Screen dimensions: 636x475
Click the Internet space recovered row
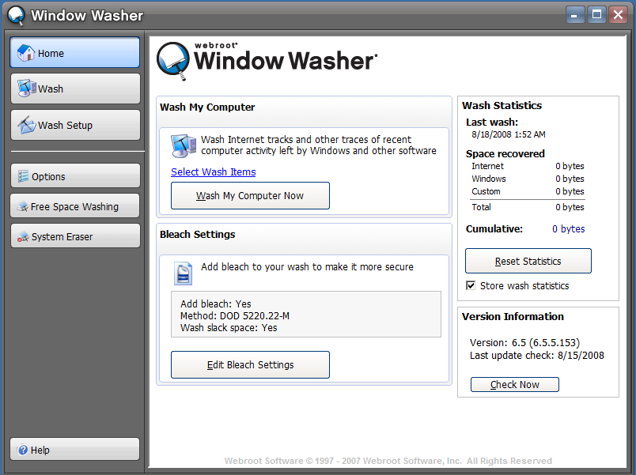(x=528, y=166)
